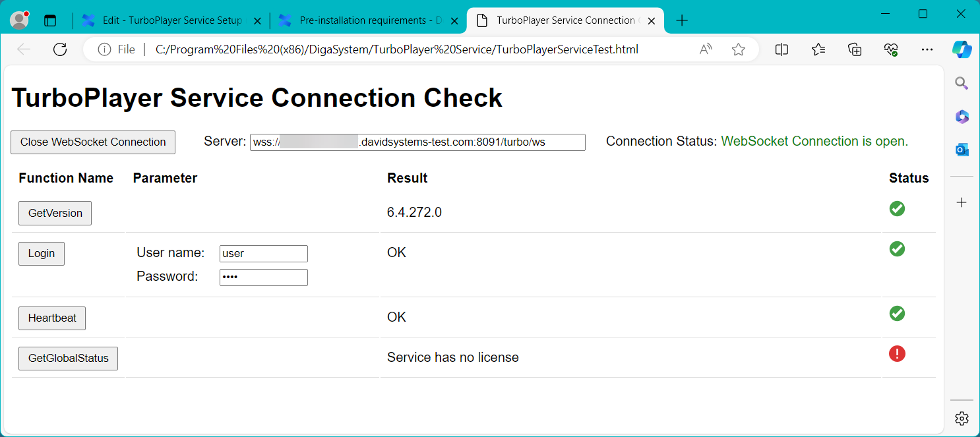Open Outlook in the sidebar
This screenshot has height=437, width=980.
click(962, 150)
